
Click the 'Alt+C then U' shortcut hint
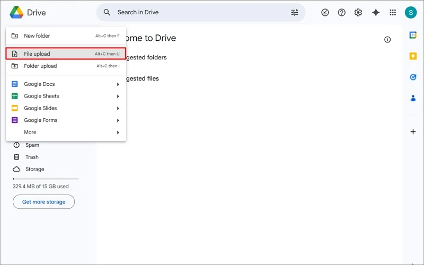coord(107,54)
